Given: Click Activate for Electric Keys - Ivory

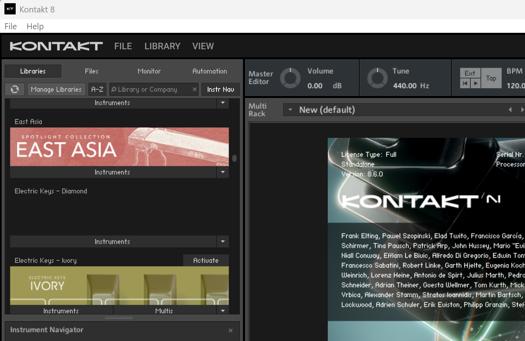Looking at the screenshot, I should pos(206,260).
